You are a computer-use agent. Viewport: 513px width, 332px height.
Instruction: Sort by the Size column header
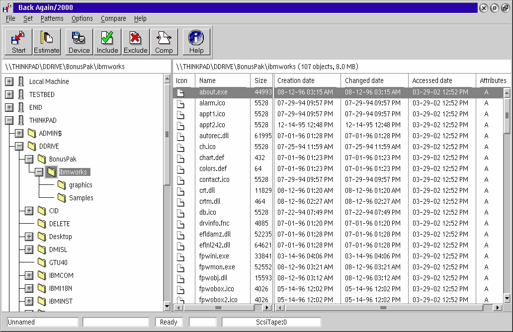pyautogui.click(x=262, y=81)
